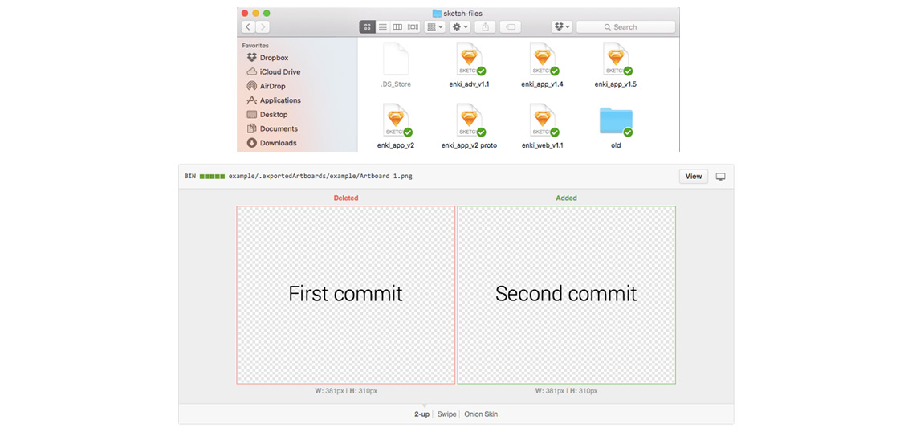Click the Finder back navigation arrow
The height and width of the screenshot is (428, 908).
(248, 26)
